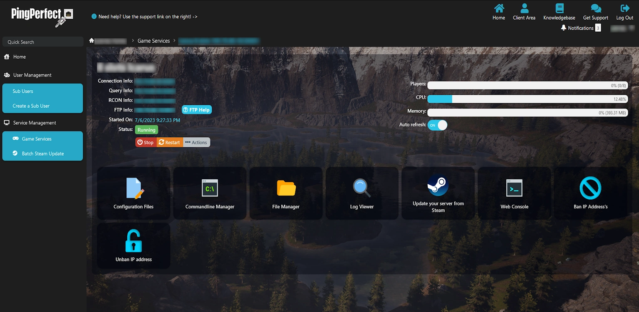Expand the User Management sidebar section

[x=32, y=75]
